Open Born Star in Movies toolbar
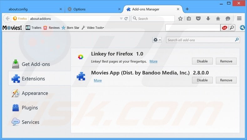 [70, 28]
